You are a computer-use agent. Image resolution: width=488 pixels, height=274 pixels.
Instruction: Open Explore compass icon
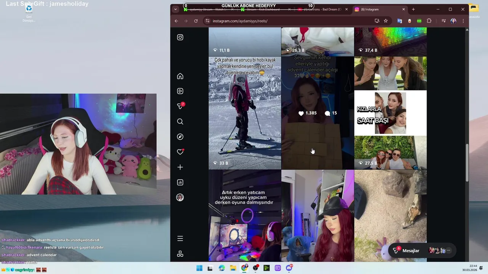(180, 137)
